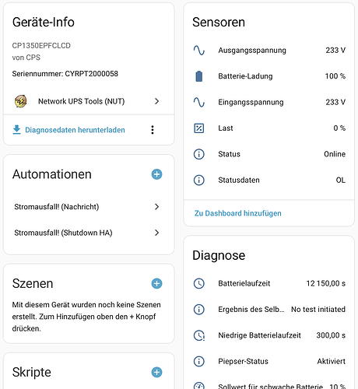The height and width of the screenshot is (389, 358).
Task: Click the Batterielaufzeit clock icon
Action: tap(199, 283)
